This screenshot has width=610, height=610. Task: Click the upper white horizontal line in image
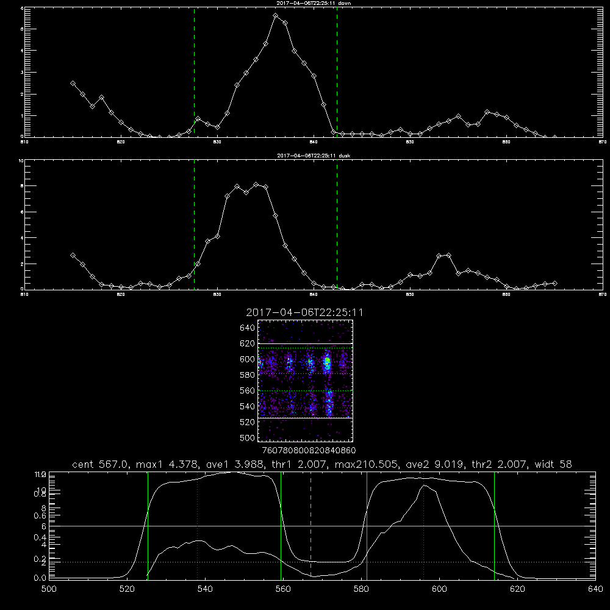click(x=305, y=343)
